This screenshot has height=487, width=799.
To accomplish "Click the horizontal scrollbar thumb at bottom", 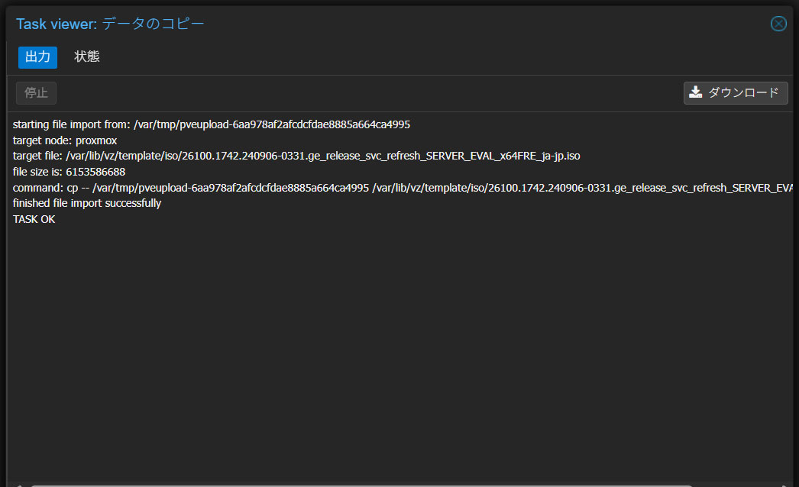I will click(359, 484).
